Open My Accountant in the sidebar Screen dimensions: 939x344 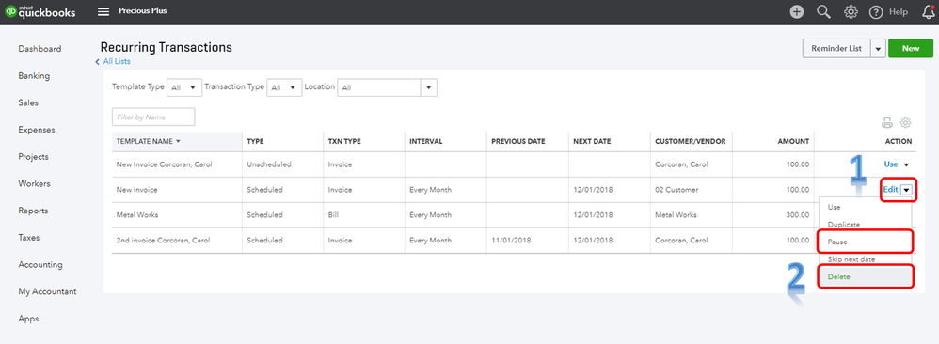pyautogui.click(x=47, y=292)
